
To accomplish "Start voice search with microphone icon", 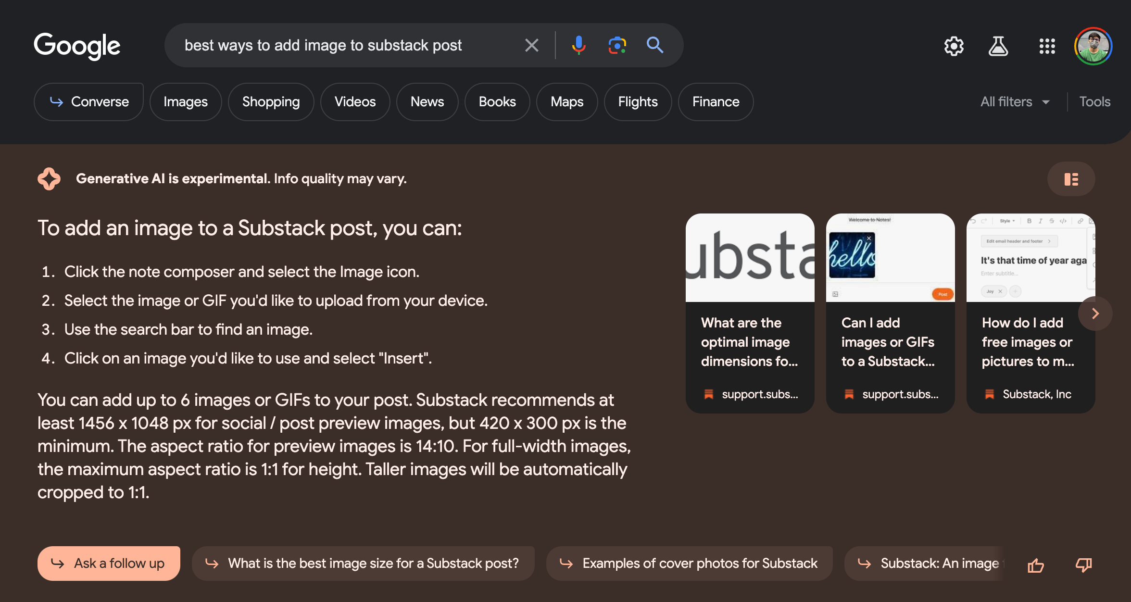I will point(578,45).
